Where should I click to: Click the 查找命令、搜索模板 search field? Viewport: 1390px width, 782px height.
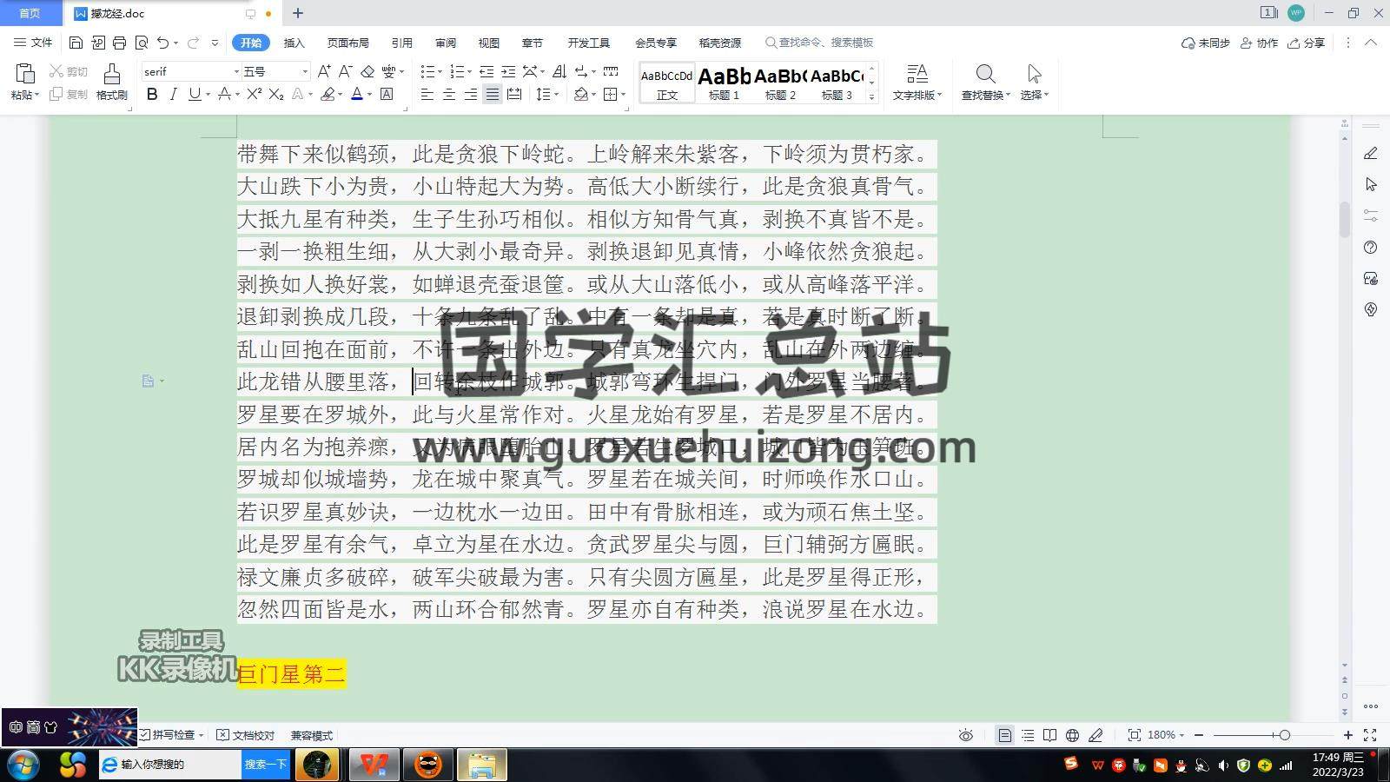pos(825,43)
